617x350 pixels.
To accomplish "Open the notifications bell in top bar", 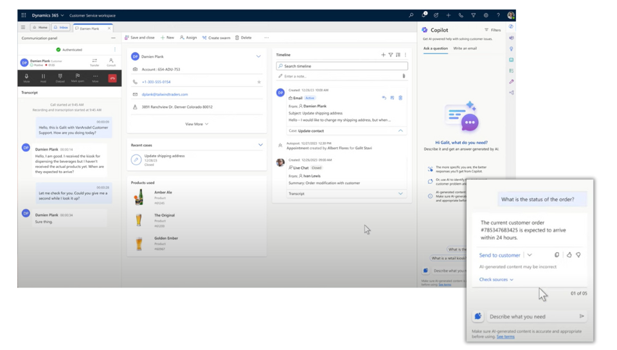I will pos(424,15).
